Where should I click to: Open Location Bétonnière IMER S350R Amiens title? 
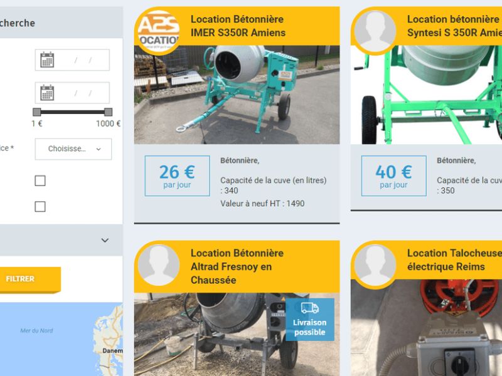pos(238,26)
